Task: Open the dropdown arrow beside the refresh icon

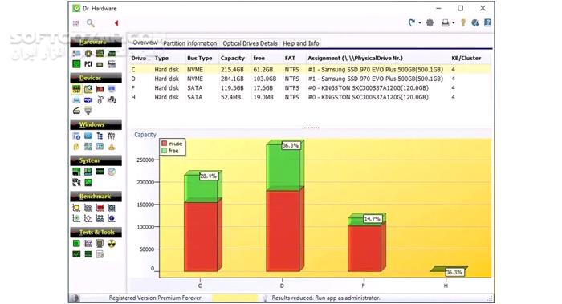Action: 420,23
